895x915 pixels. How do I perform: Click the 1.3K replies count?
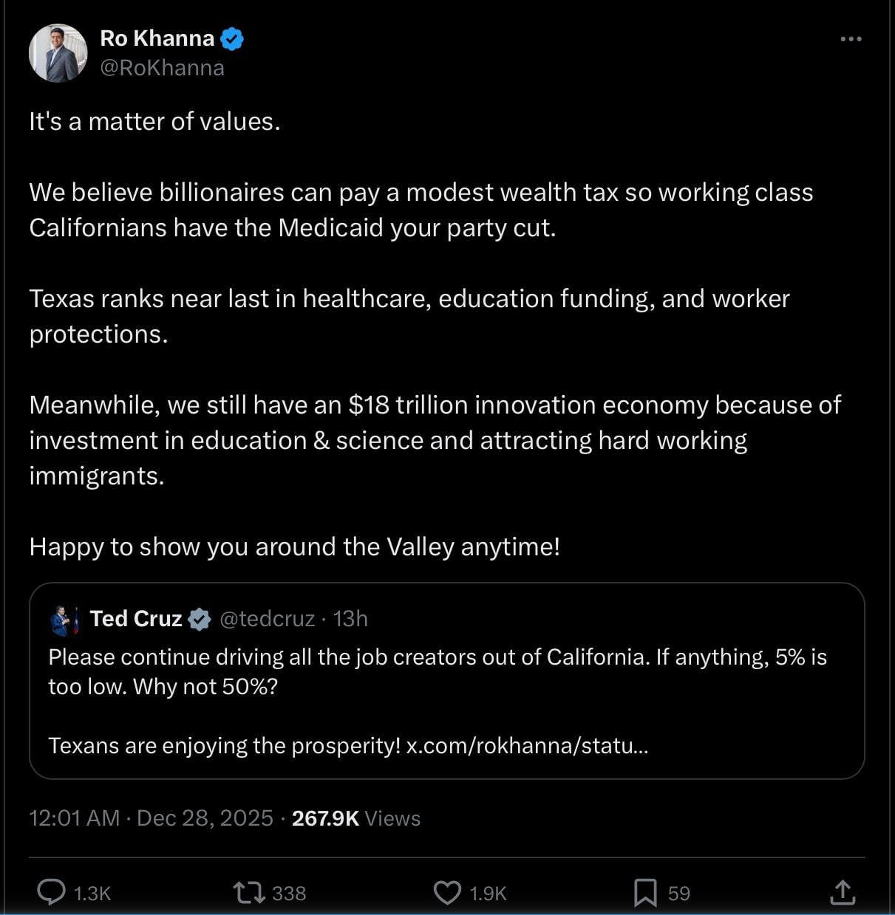(x=92, y=894)
